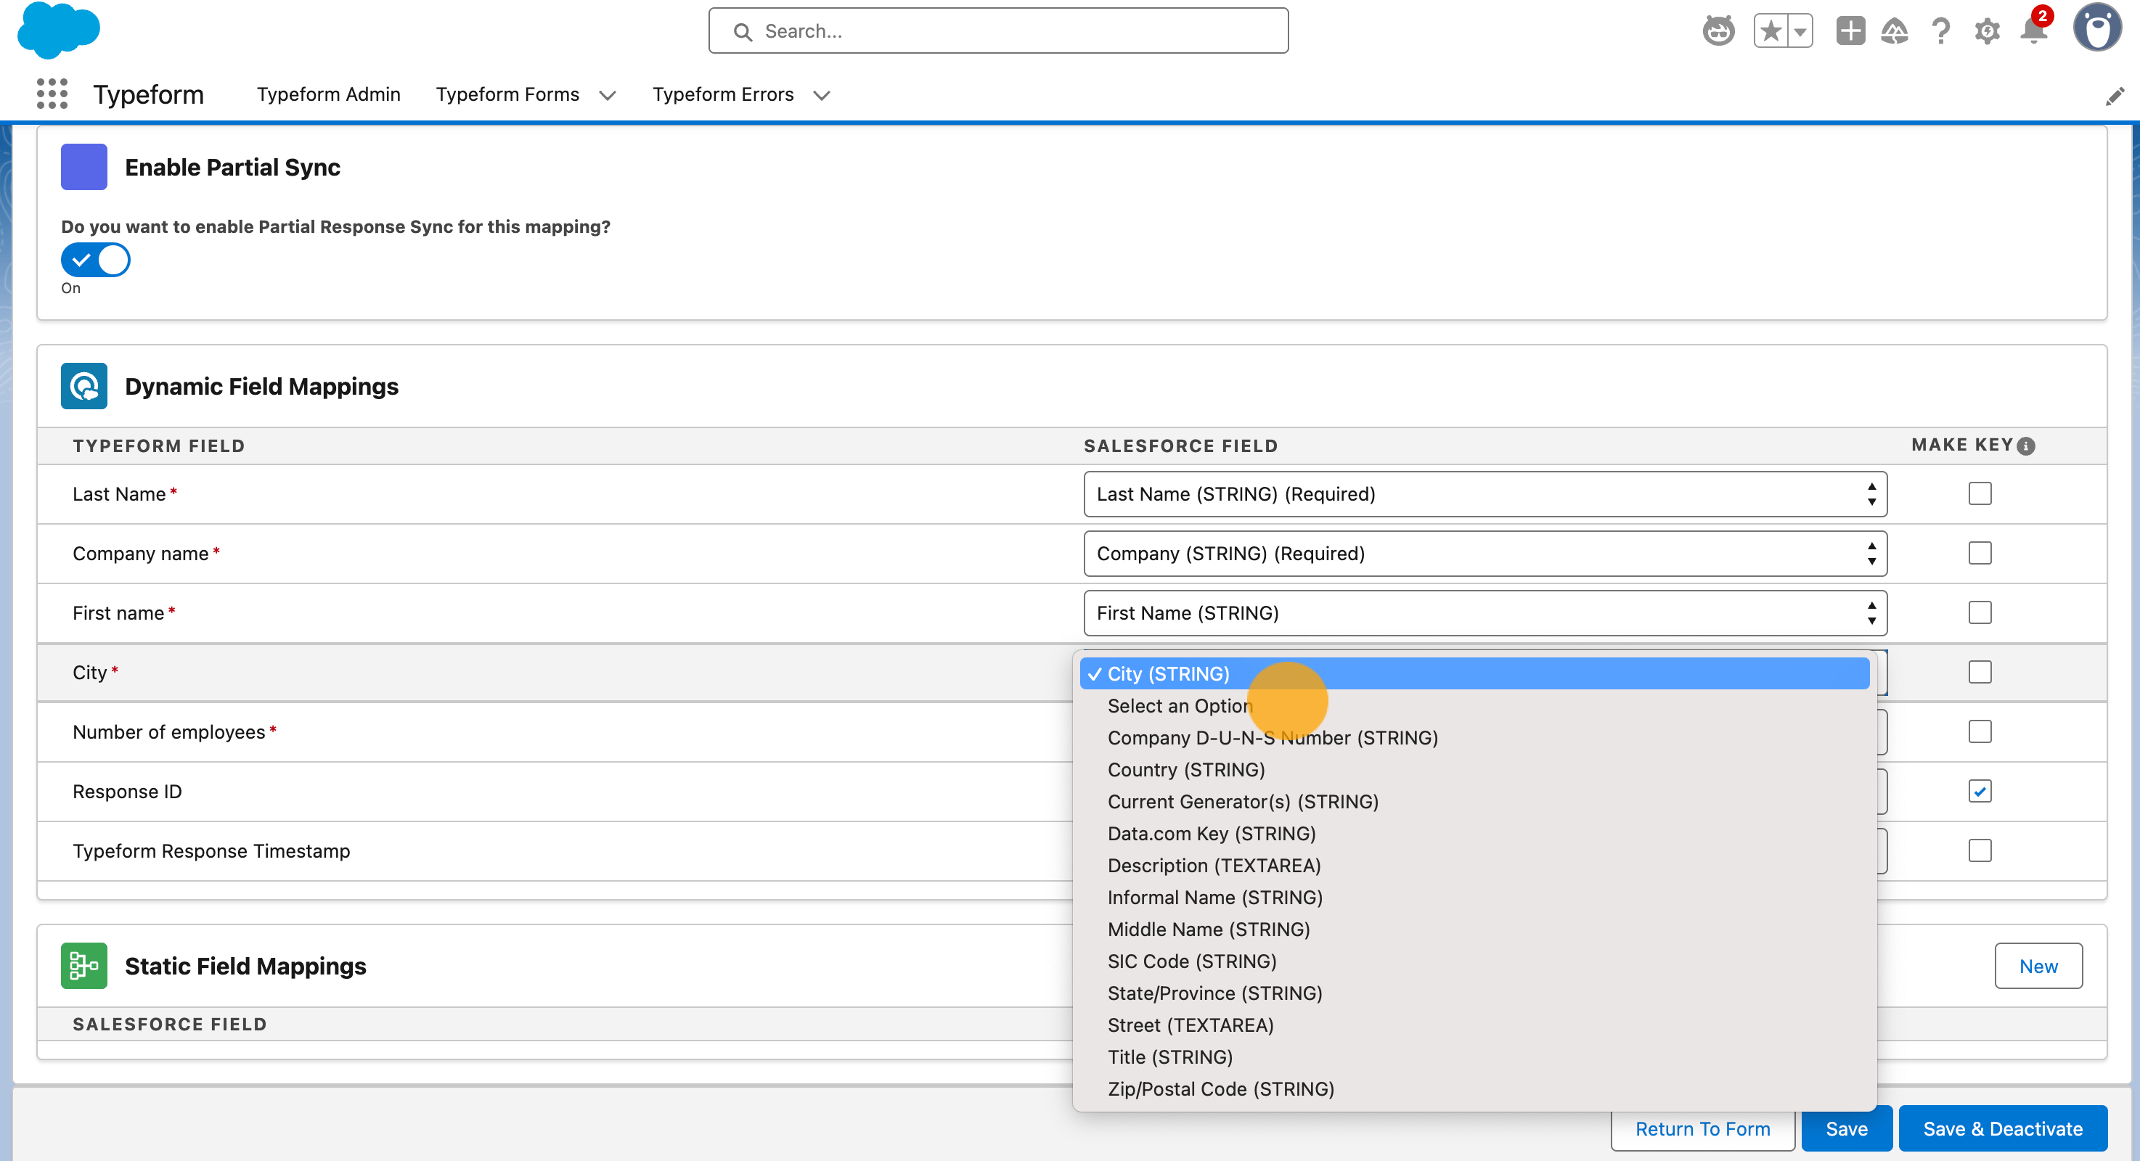The height and width of the screenshot is (1161, 2140).
Task: Check Make Key for Typeform Response Timestamp
Action: point(1980,850)
